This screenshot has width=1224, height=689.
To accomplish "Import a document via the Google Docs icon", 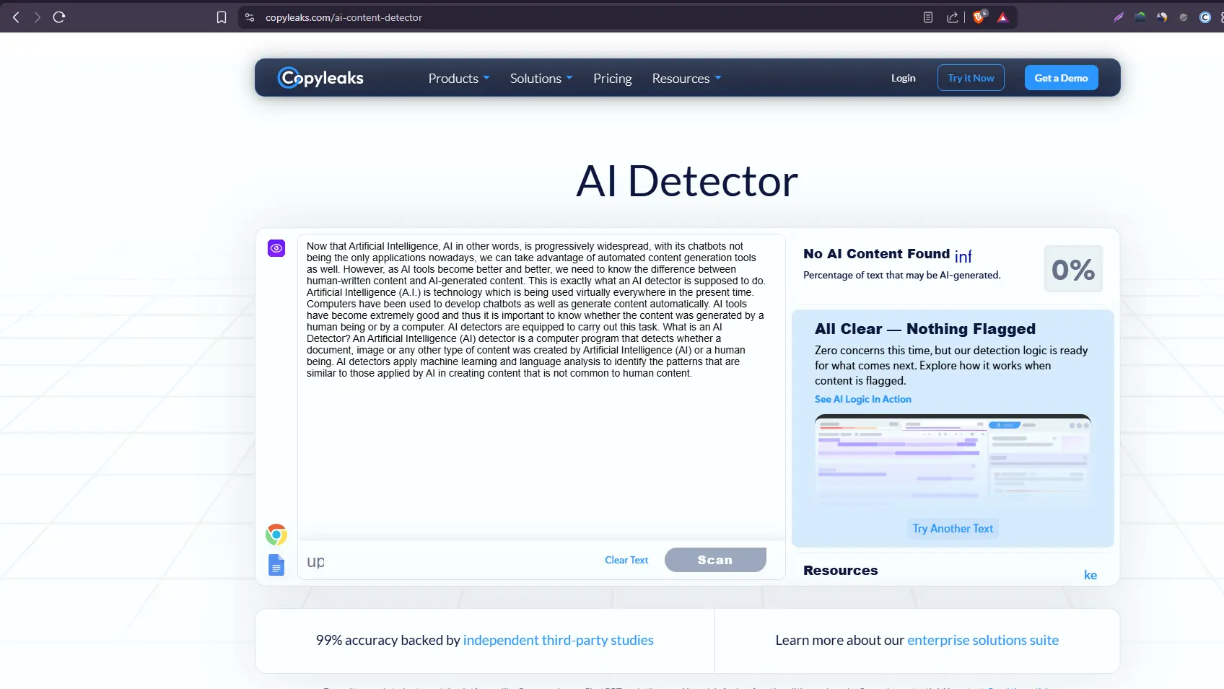I will pyautogui.click(x=276, y=565).
